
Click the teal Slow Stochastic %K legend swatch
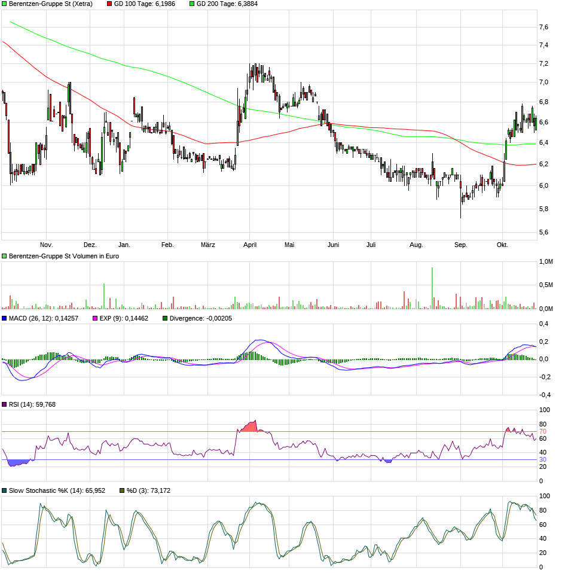pos(4,491)
